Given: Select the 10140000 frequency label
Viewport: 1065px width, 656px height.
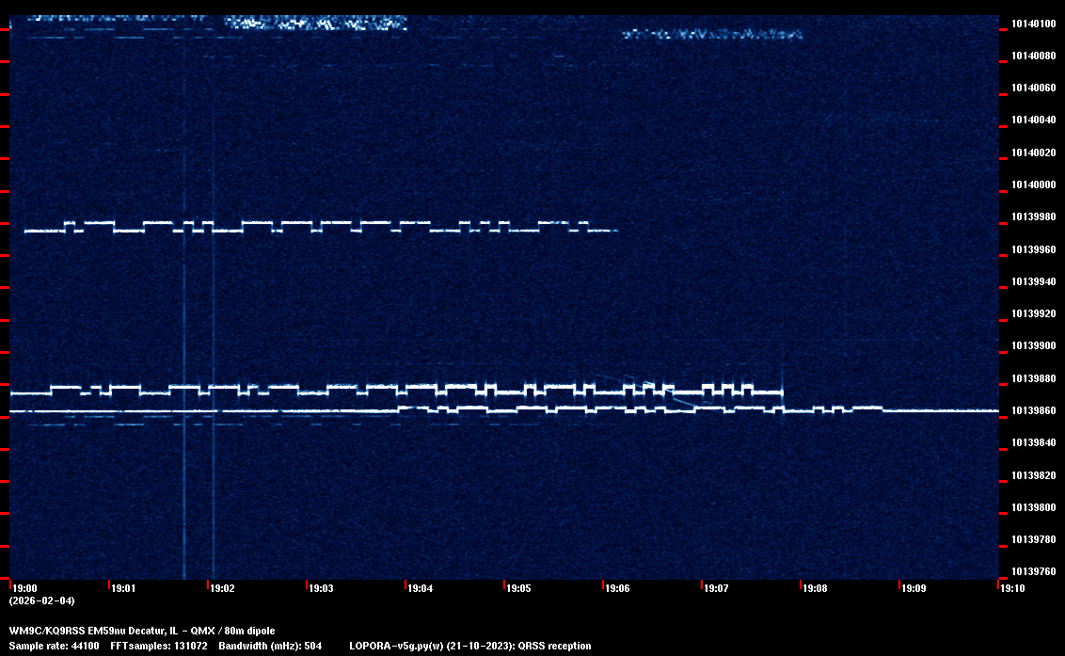Looking at the screenshot, I should point(1033,184).
